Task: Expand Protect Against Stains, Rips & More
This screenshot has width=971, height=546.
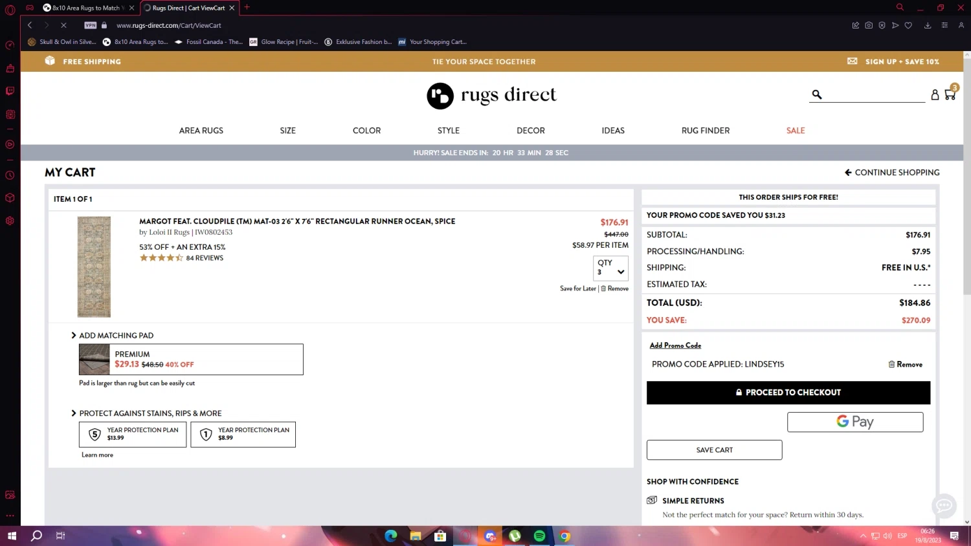Action: click(146, 413)
